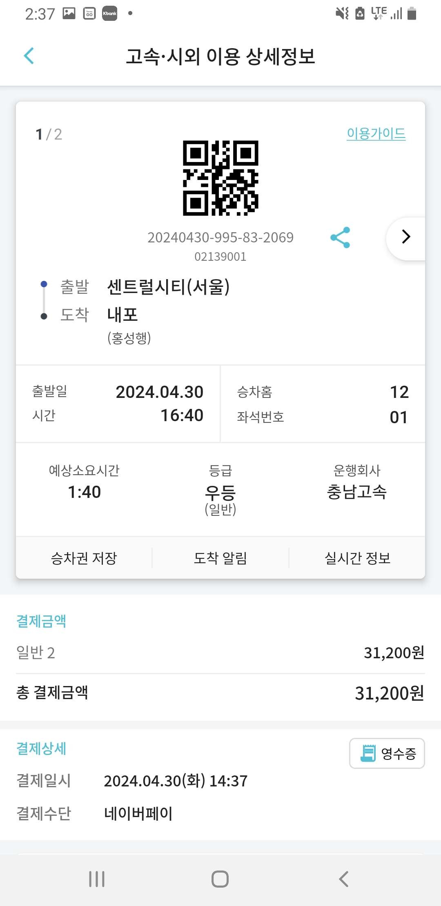
Task: Select the 도착 알림 tab
Action: [220, 558]
